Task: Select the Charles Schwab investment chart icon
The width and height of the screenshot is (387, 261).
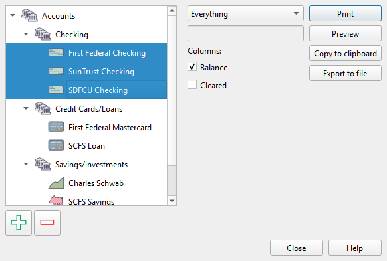Action: point(57,183)
